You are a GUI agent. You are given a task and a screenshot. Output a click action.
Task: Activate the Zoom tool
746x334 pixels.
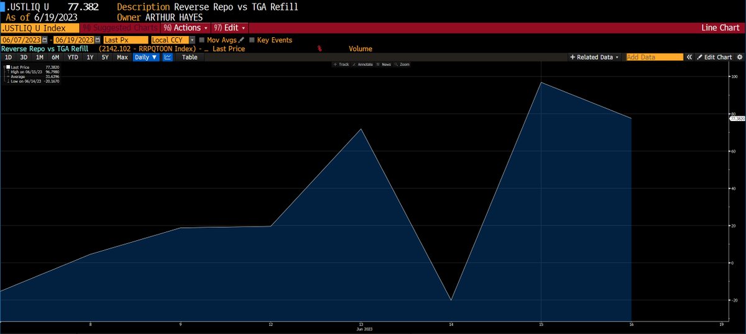click(402, 65)
